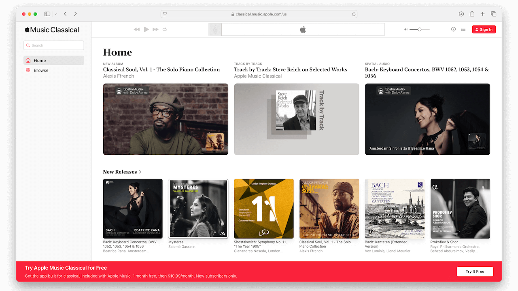Click the address bar classical.music.apple.com
The image size is (518, 291).
(x=259, y=14)
